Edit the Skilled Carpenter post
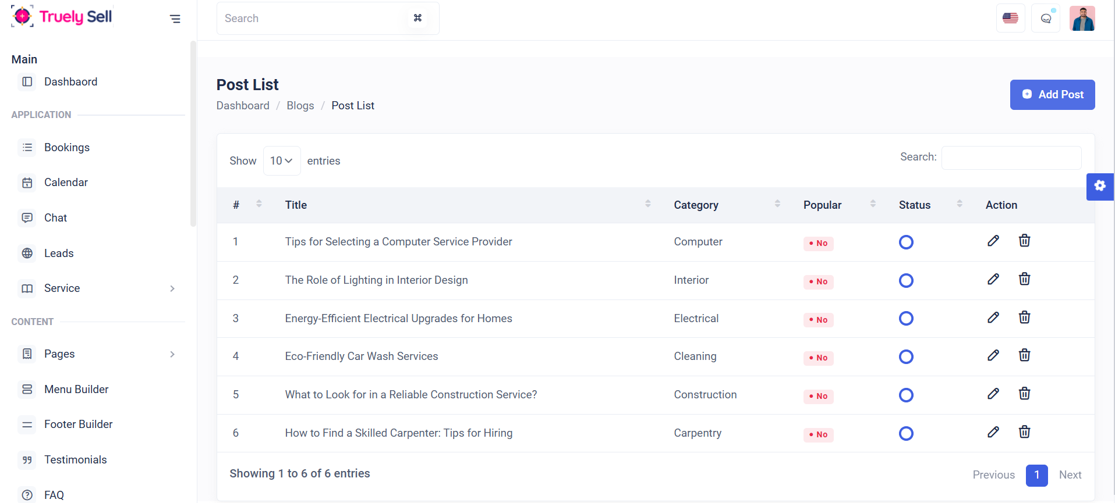Screen dimensions: 1115x503 (x=993, y=432)
